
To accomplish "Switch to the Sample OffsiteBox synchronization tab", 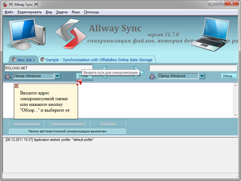I will click(97, 60).
